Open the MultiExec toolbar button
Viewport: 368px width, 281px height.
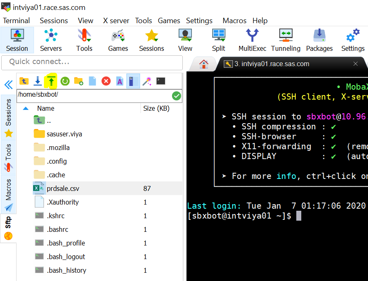[252, 40]
